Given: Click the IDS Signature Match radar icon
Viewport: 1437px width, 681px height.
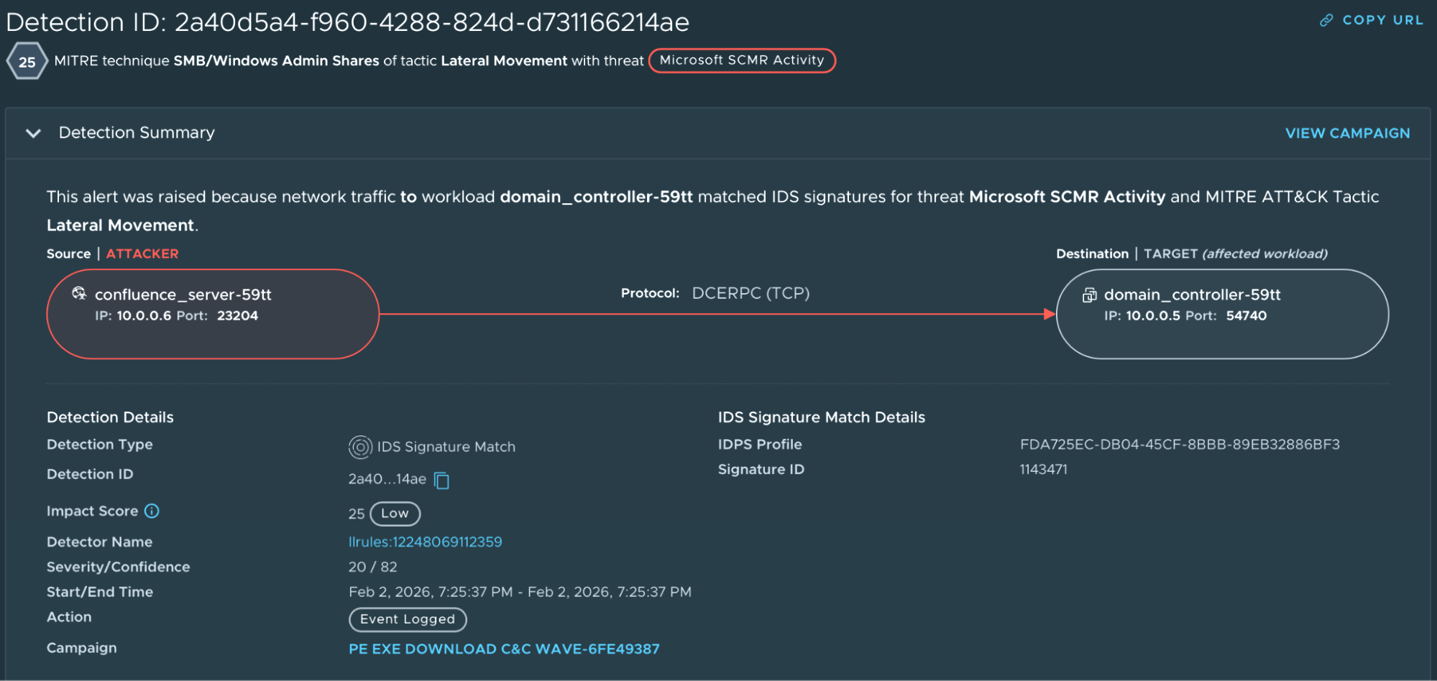Looking at the screenshot, I should point(360,447).
